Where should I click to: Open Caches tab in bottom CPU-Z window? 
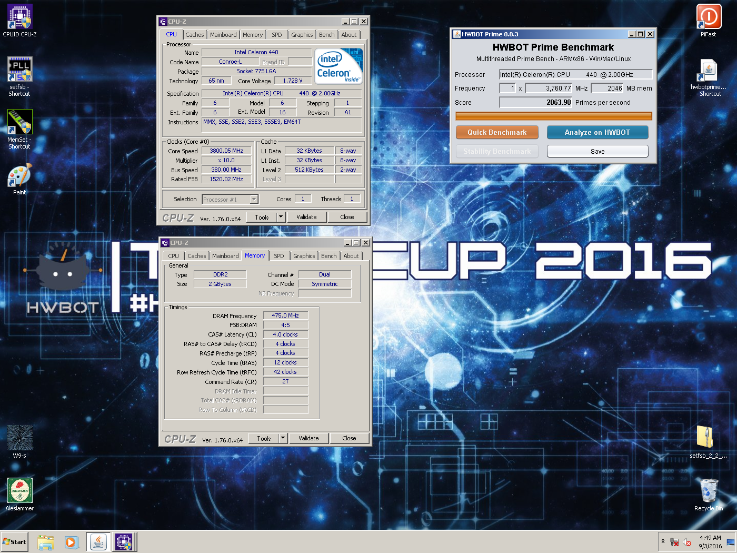tap(196, 256)
